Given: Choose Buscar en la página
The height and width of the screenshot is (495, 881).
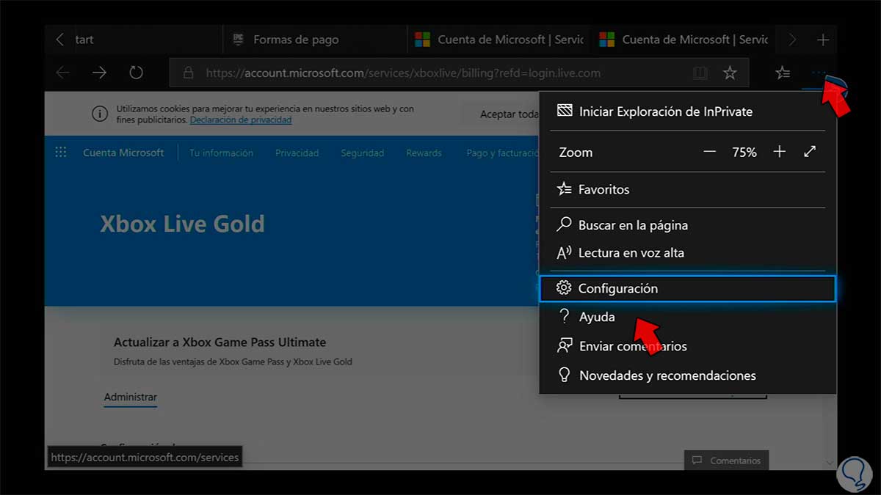Looking at the screenshot, I should (688, 225).
